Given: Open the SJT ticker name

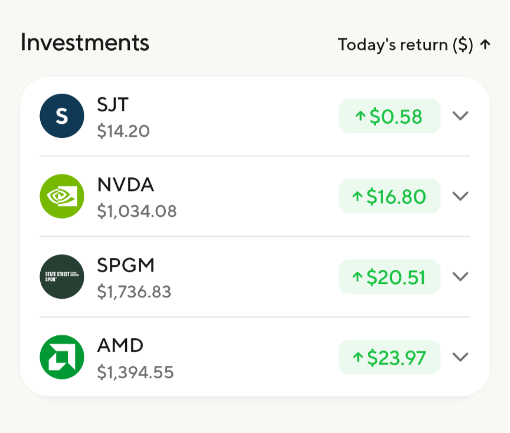Looking at the screenshot, I should (113, 105).
